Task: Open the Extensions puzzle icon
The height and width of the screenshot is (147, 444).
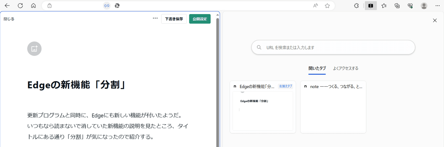Action: [356, 6]
